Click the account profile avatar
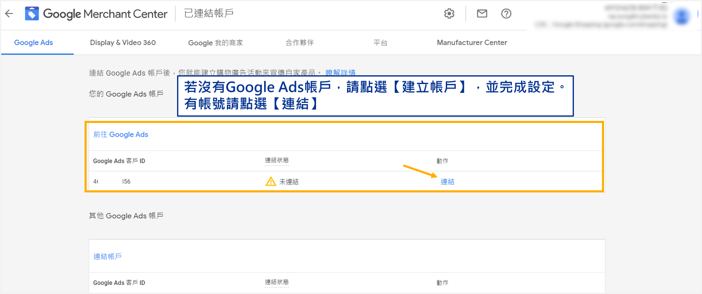 [x=681, y=17]
